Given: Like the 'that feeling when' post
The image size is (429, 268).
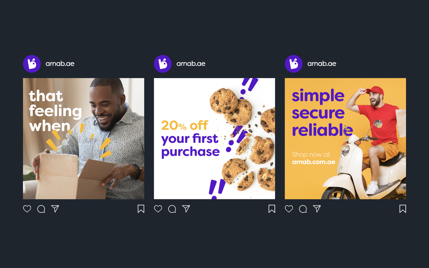Looking at the screenshot, I should (x=27, y=209).
